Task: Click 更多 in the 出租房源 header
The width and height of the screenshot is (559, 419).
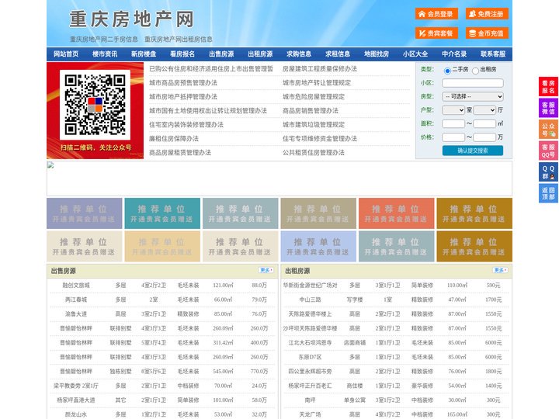Action: [500, 271]
